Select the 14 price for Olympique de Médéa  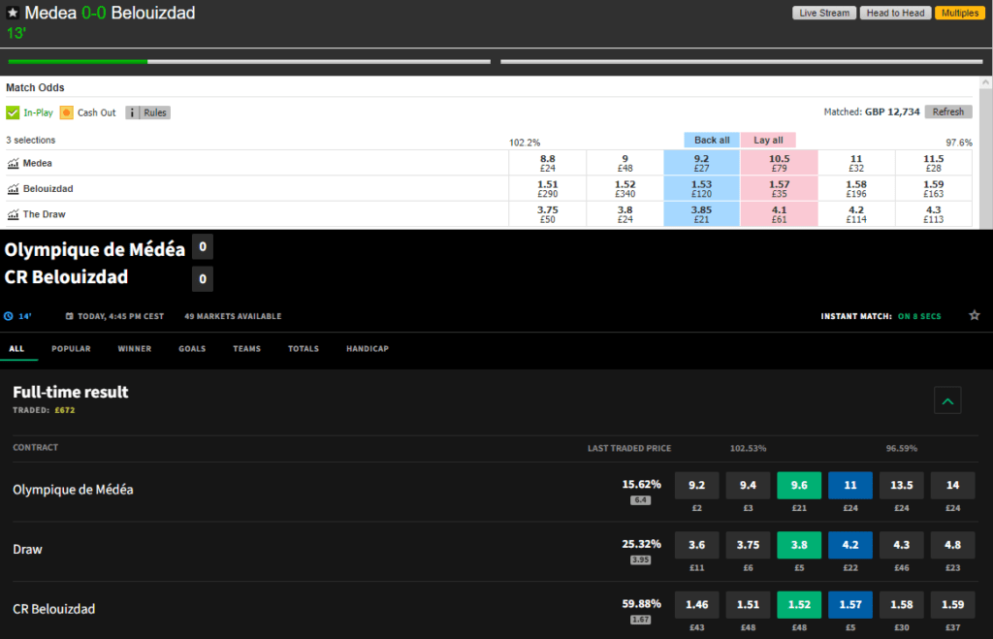pos(952,485)
